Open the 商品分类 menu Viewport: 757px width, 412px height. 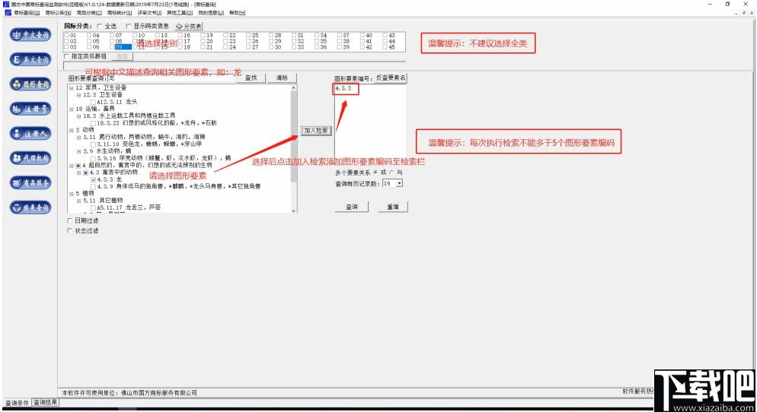click(89, 12)
